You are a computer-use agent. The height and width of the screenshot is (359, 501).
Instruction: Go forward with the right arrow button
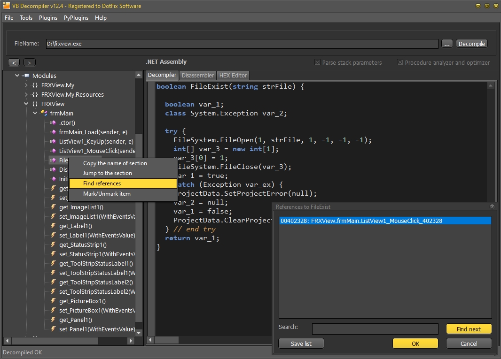coord(30,62)
